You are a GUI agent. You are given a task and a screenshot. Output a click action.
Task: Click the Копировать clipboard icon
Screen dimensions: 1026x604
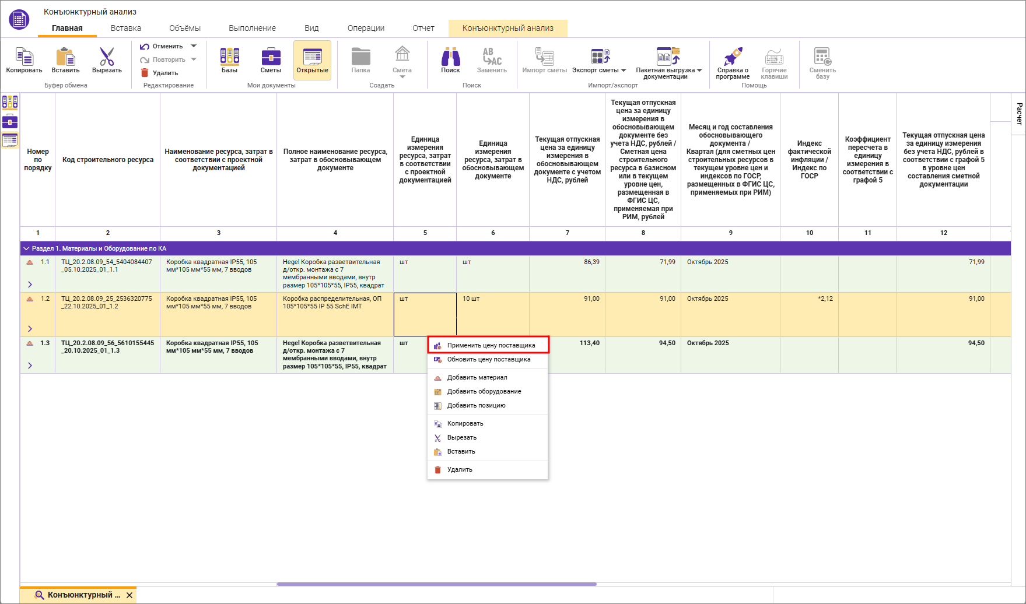(x=24, y=57)
